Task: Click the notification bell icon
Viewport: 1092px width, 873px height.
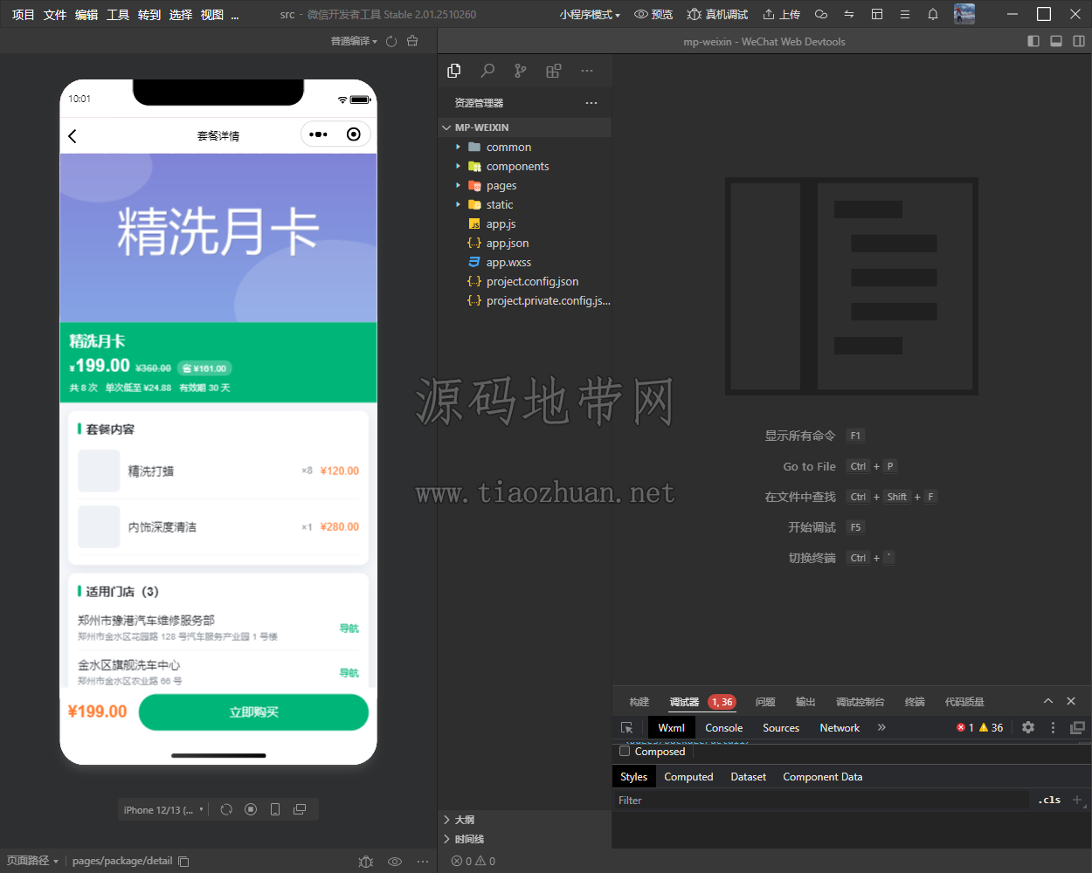Action: (x=933, y=14)
